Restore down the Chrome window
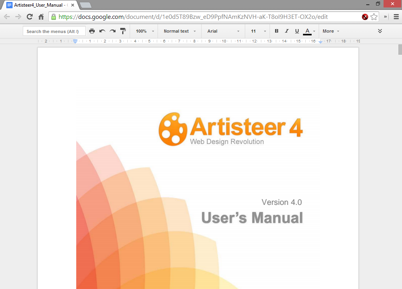 [378, 4]
